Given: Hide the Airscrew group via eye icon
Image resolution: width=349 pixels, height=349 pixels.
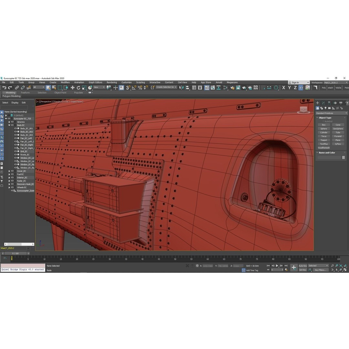Looking at the screenshot, I should pos(12,122).
